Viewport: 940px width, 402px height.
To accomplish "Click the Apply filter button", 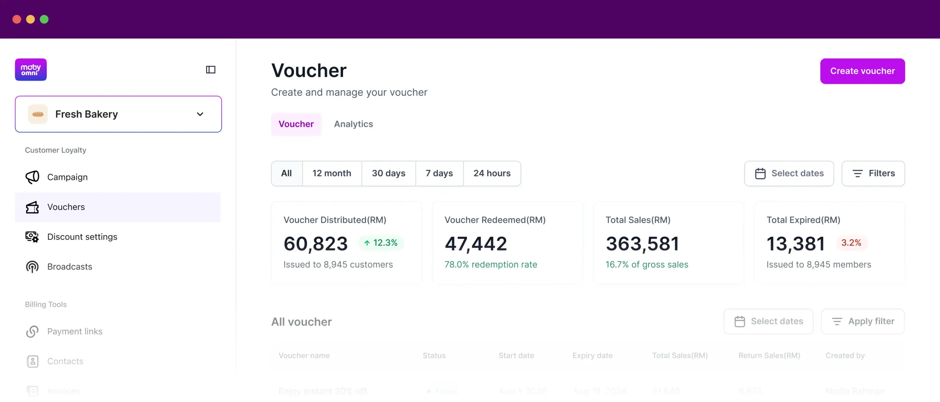I will 863,321.
